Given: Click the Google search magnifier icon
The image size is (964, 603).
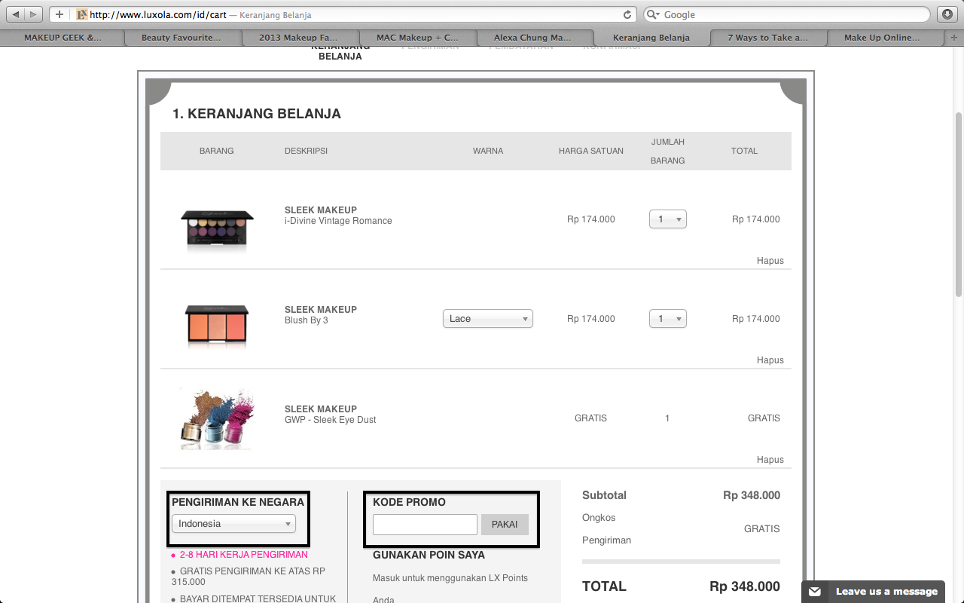Looking at the screenshot, I should [x=653, y=14].
